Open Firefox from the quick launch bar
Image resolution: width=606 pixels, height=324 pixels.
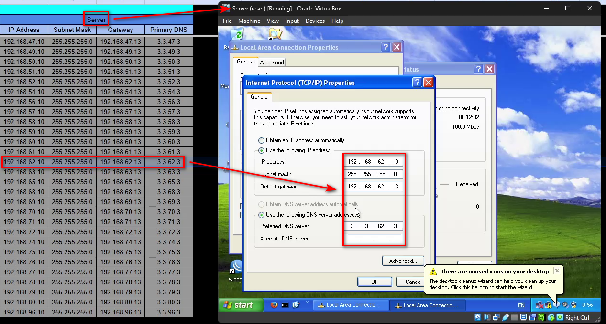[274, 305]
